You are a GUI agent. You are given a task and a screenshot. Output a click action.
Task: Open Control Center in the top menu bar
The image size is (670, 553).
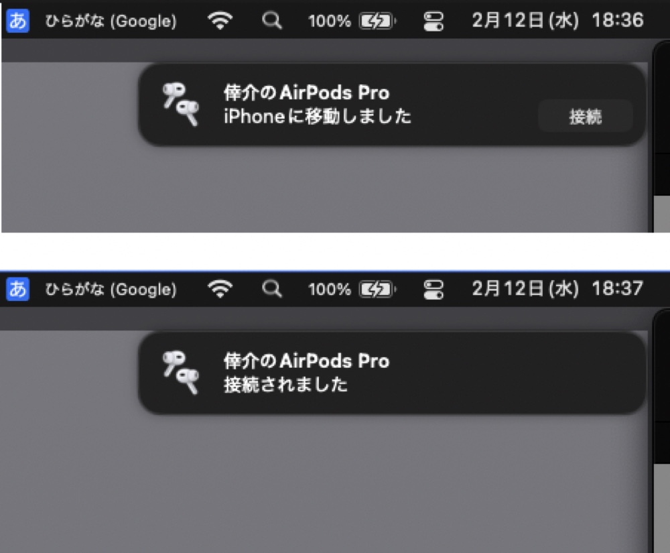(433, 21)
